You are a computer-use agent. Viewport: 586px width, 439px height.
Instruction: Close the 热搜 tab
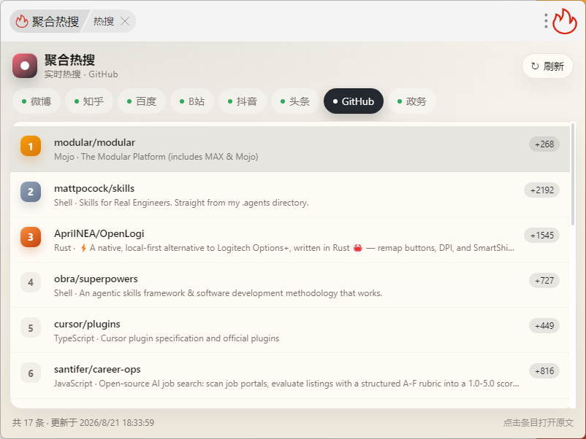125,21
